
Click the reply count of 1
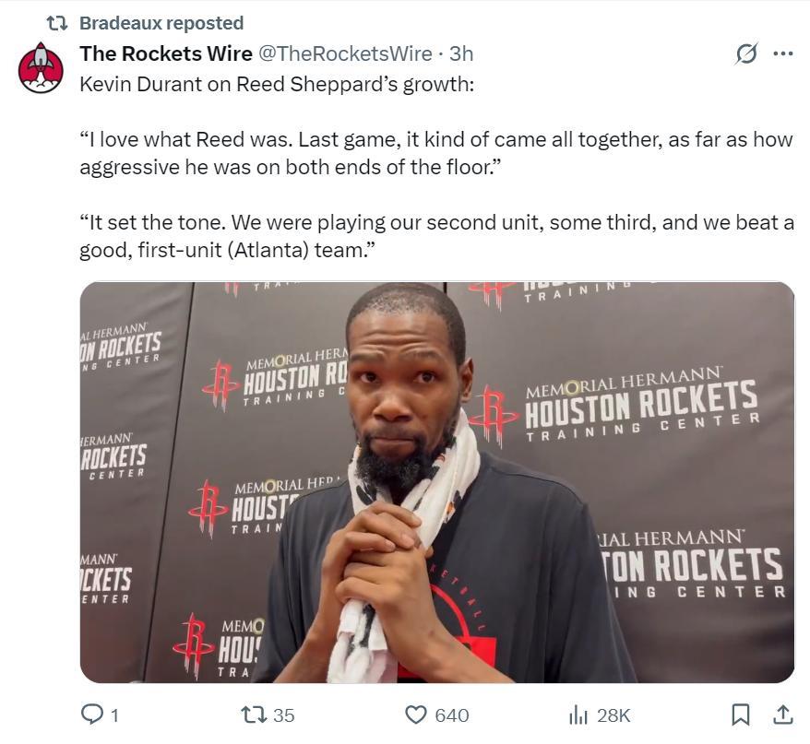[114, 715]
